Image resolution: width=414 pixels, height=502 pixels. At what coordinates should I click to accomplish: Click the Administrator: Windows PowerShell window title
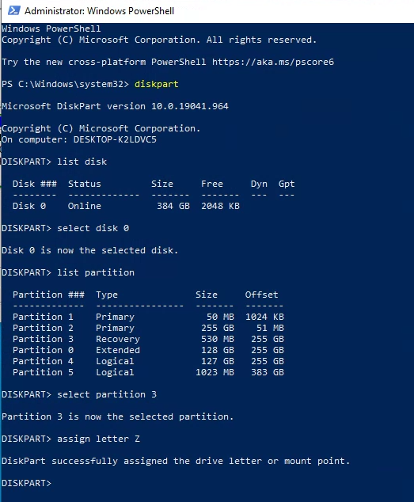click(99, 11)
